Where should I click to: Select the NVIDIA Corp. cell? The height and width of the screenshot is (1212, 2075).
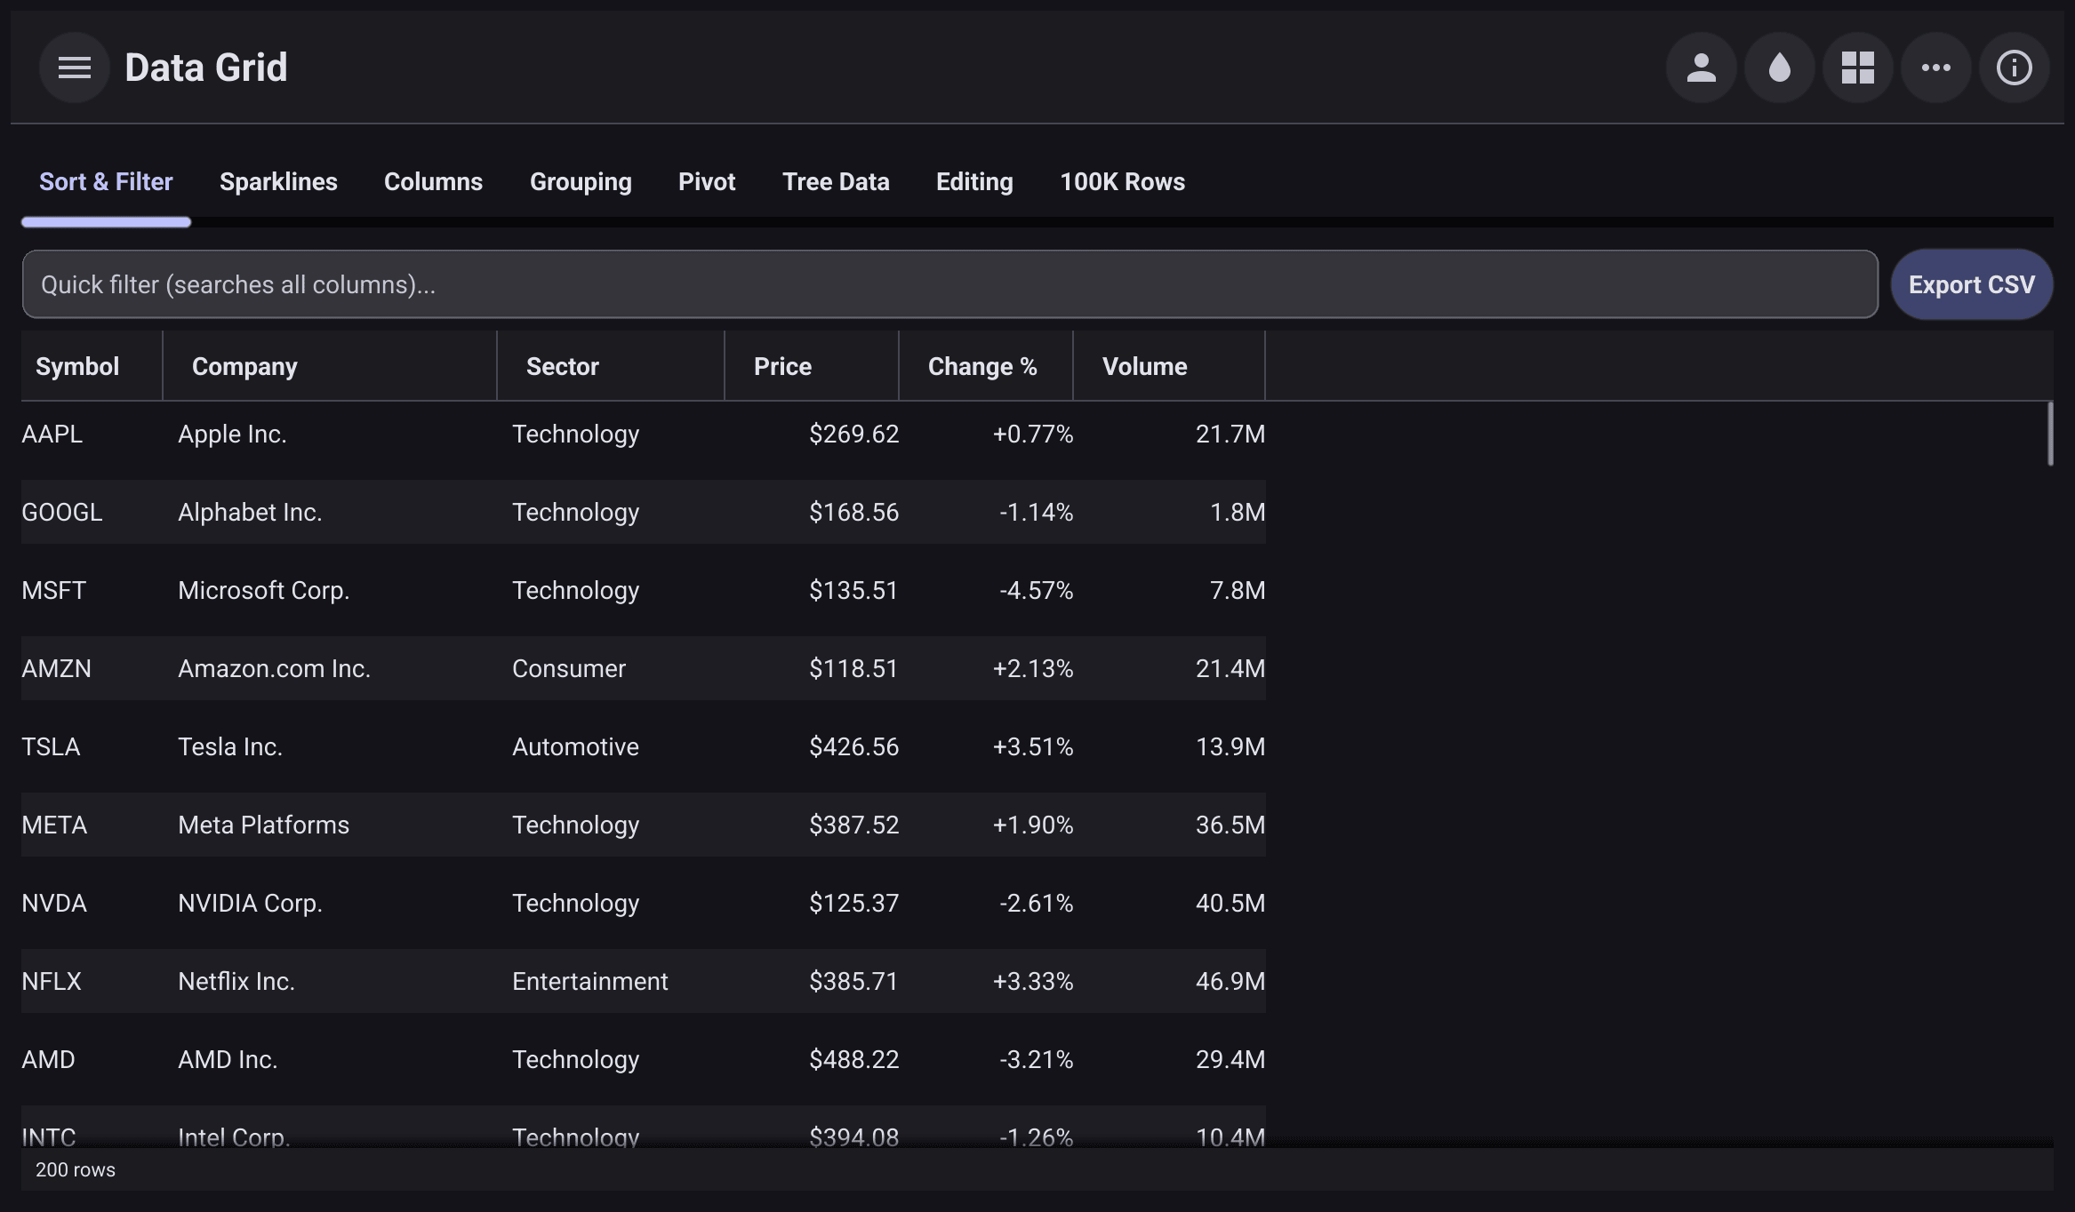330,903
